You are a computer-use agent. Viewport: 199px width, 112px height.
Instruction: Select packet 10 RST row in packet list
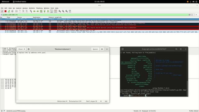[x=99, y=26]
